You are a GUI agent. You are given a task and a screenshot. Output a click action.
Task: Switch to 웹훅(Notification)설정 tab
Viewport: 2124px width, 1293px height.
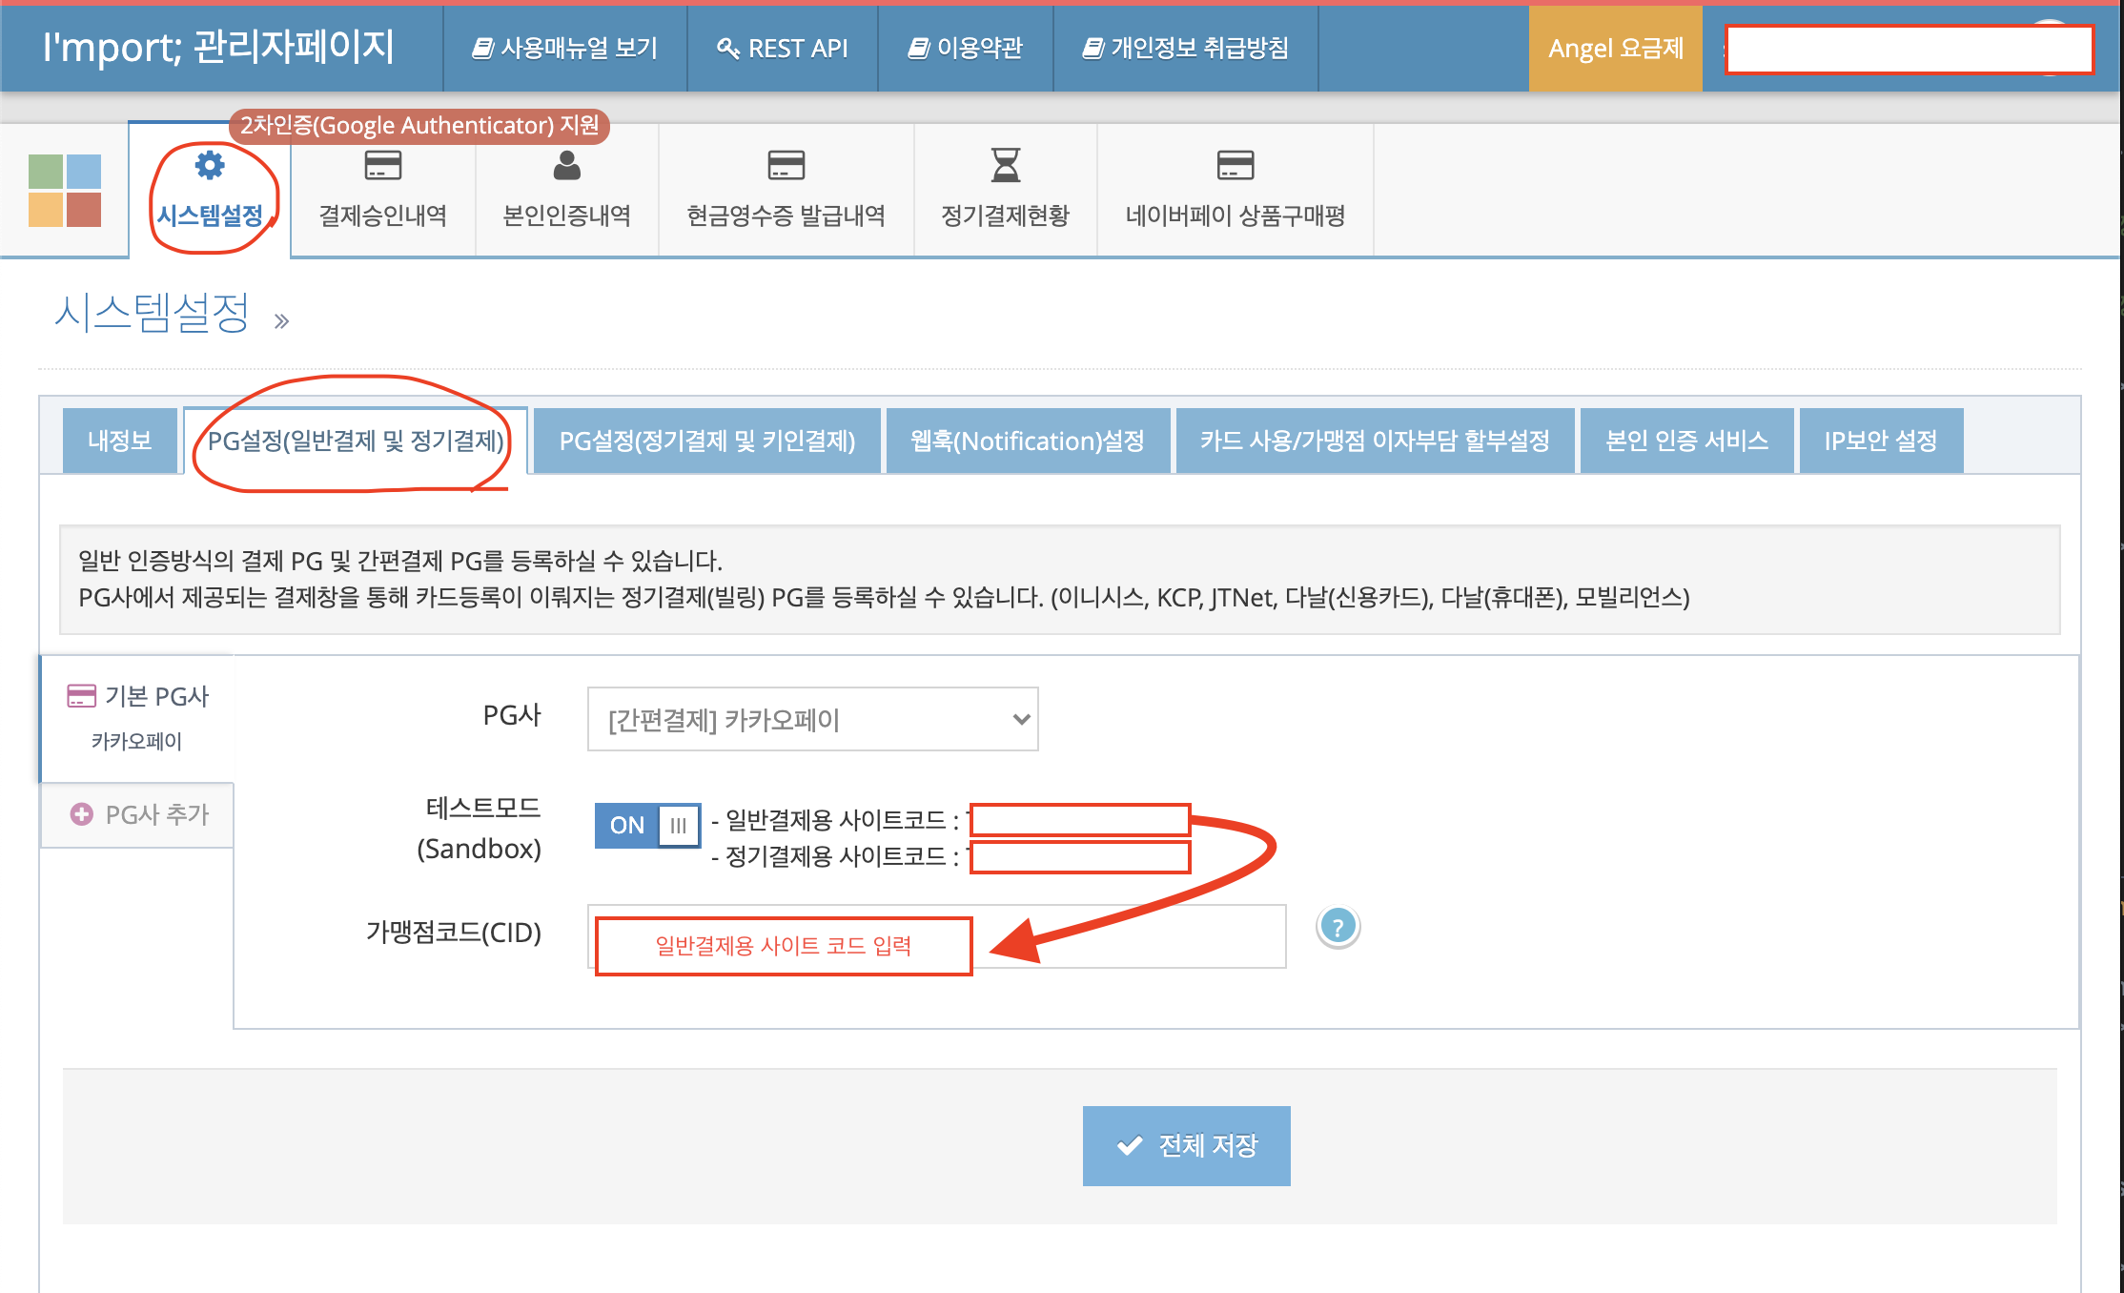1027,441
